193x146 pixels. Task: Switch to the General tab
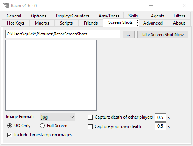[14, 16]
